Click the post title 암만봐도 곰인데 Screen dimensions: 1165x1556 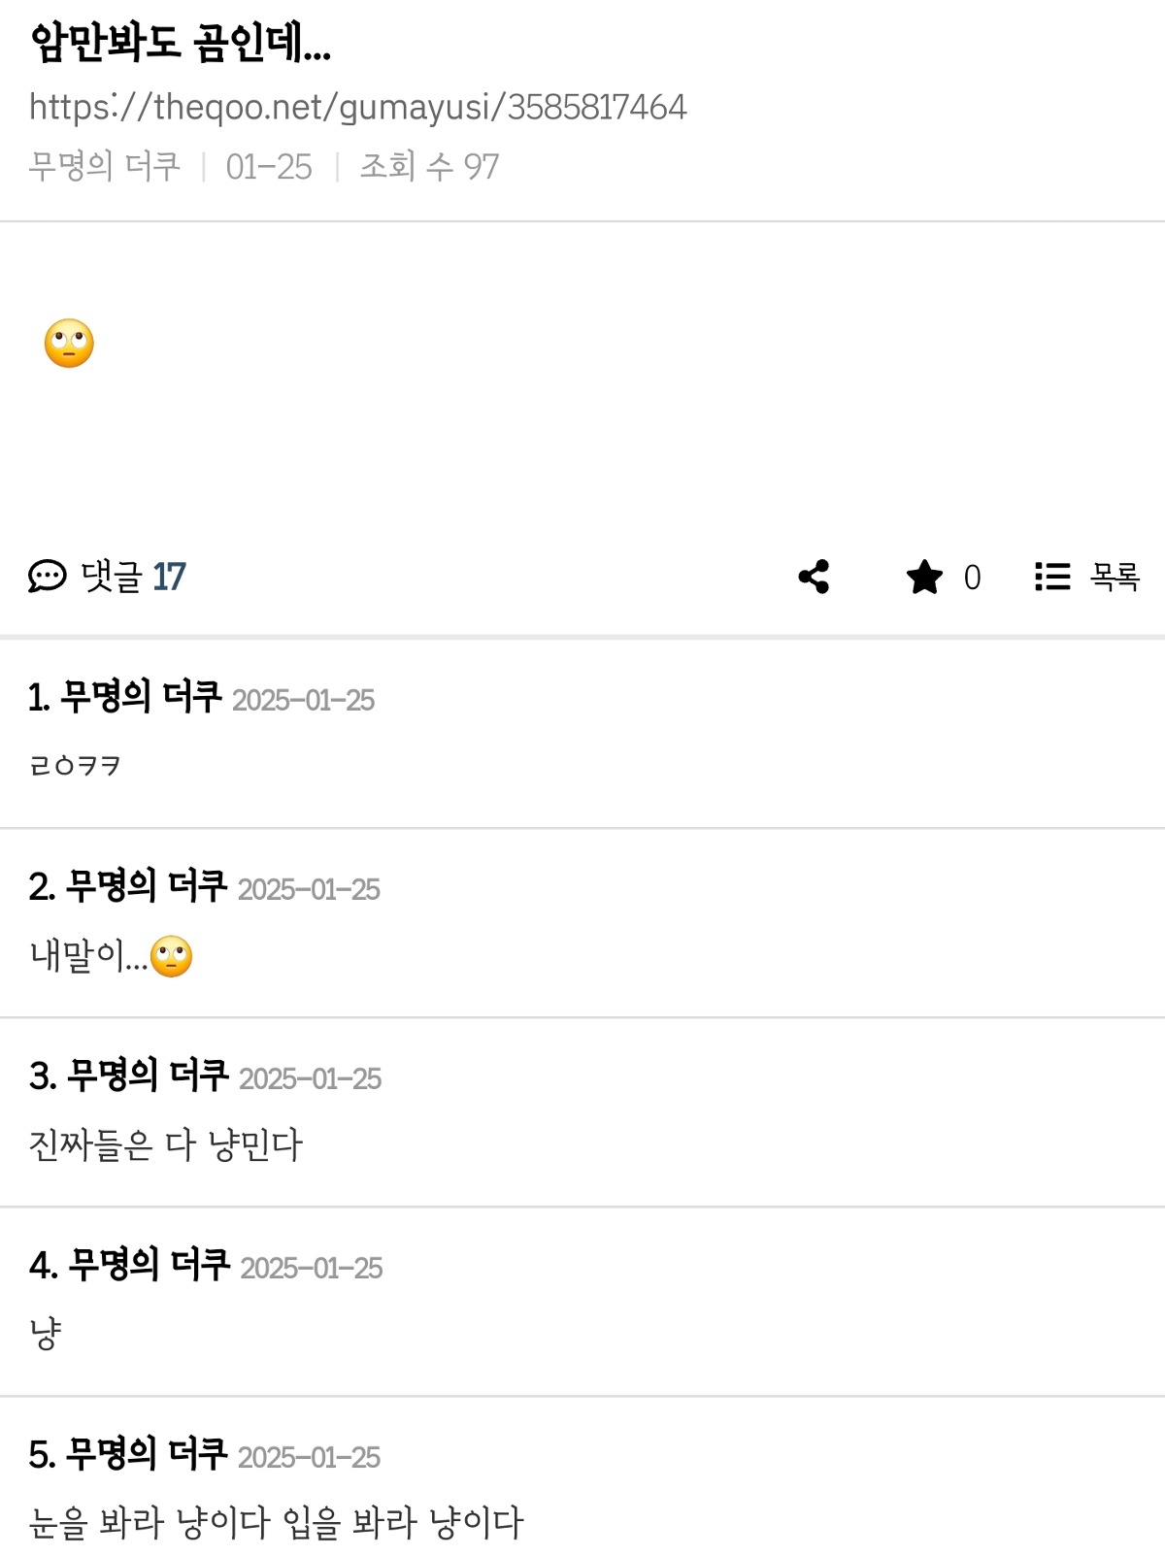click(x=181, y=43)
